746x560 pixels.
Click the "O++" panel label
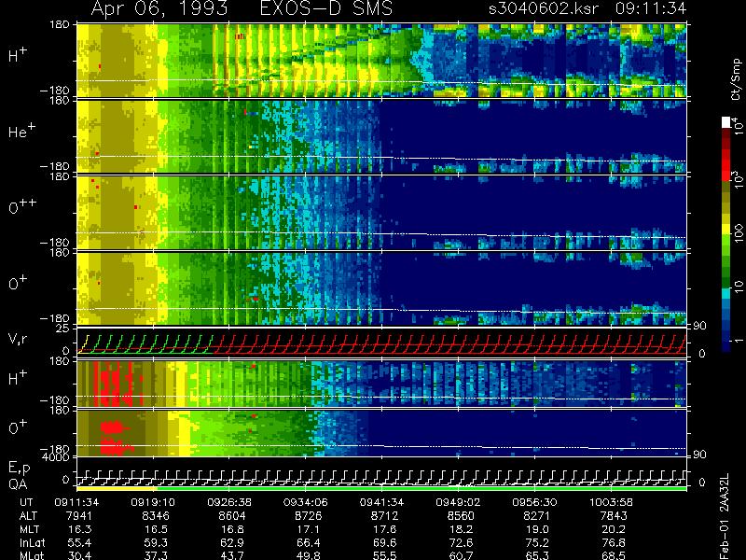[22, 206]
